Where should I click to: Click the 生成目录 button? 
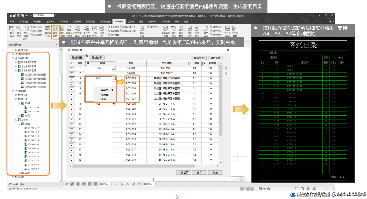tap(183, 173)
